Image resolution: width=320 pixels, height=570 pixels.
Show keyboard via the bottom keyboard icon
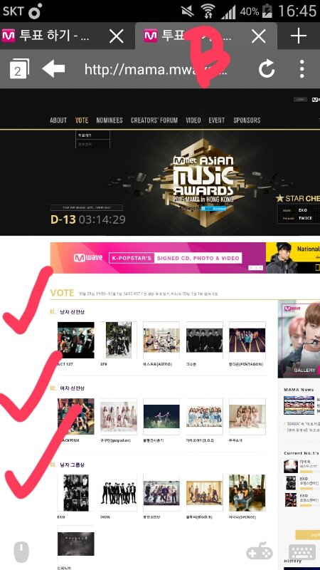302,553
